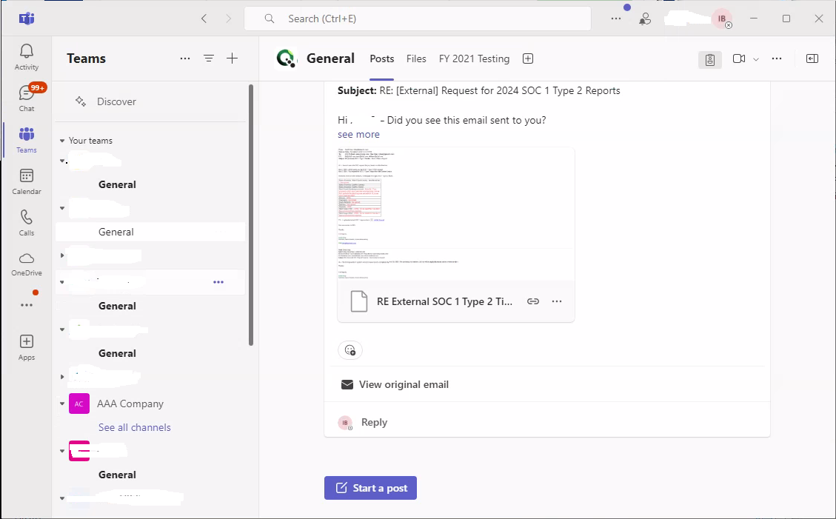The image size is (836, 519).
Task: Click the search box
Action: 417,19
